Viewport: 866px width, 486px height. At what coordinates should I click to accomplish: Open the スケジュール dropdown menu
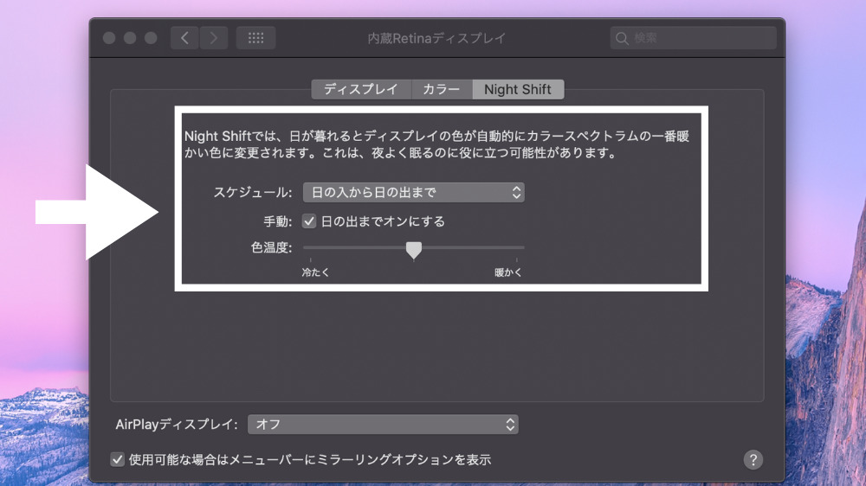[414, 193]
